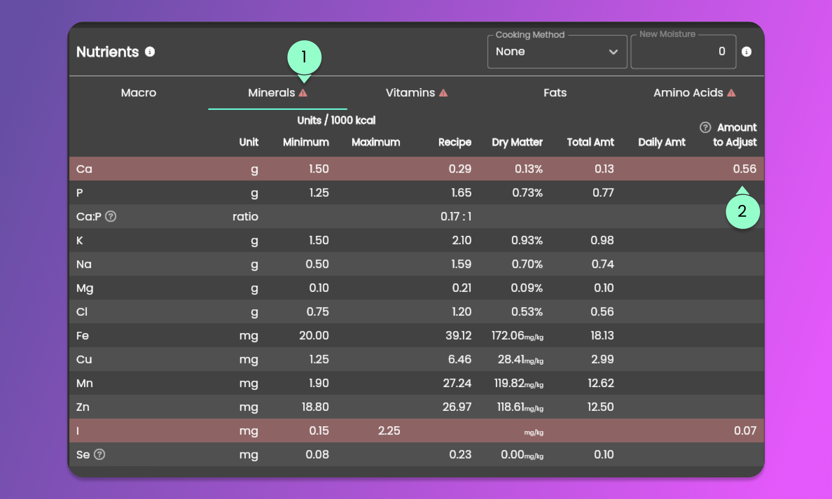Click the green annotation marker numbered 1

304,57
